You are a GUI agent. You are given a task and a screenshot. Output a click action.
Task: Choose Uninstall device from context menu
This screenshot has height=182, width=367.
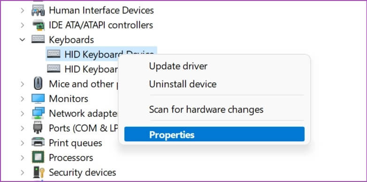click(x=183, y=84)
